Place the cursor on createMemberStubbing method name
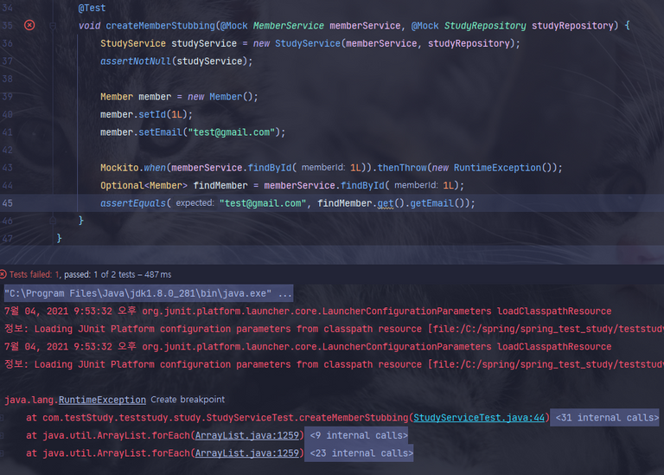 tap(161, 25)
